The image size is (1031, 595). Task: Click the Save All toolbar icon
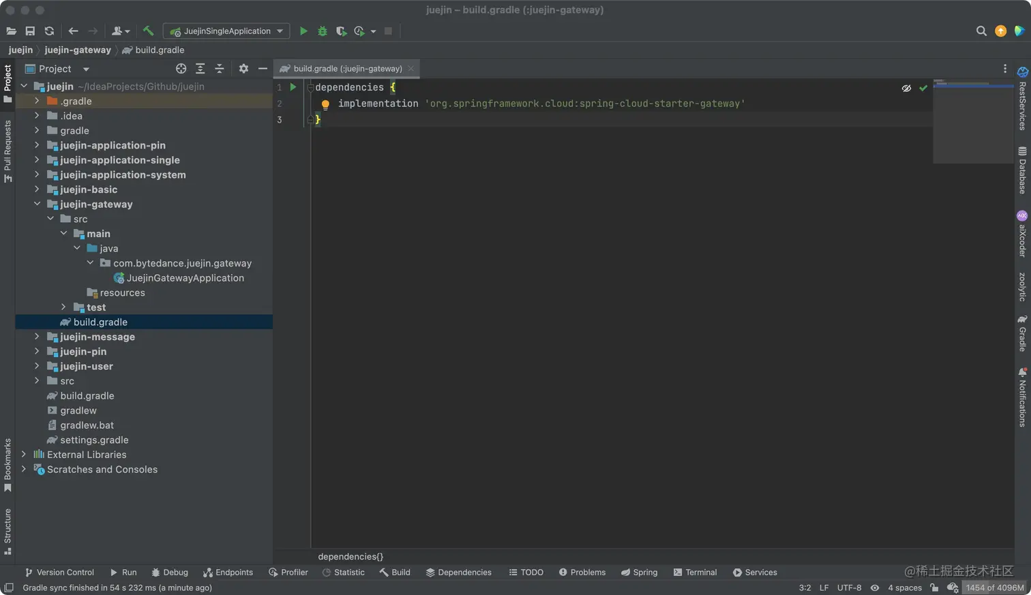tap(30, 31)
